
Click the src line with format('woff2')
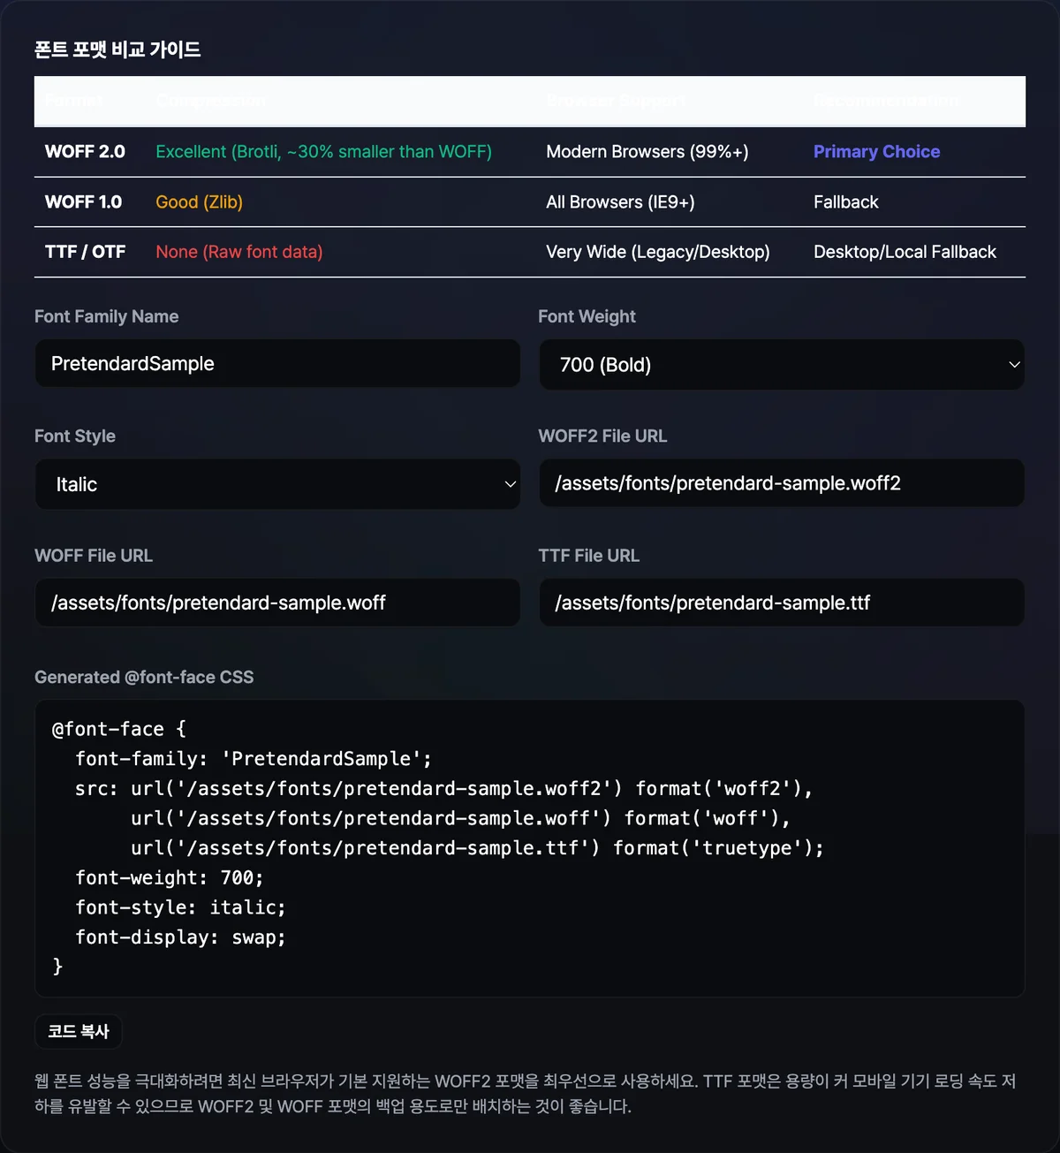point(443,788)
